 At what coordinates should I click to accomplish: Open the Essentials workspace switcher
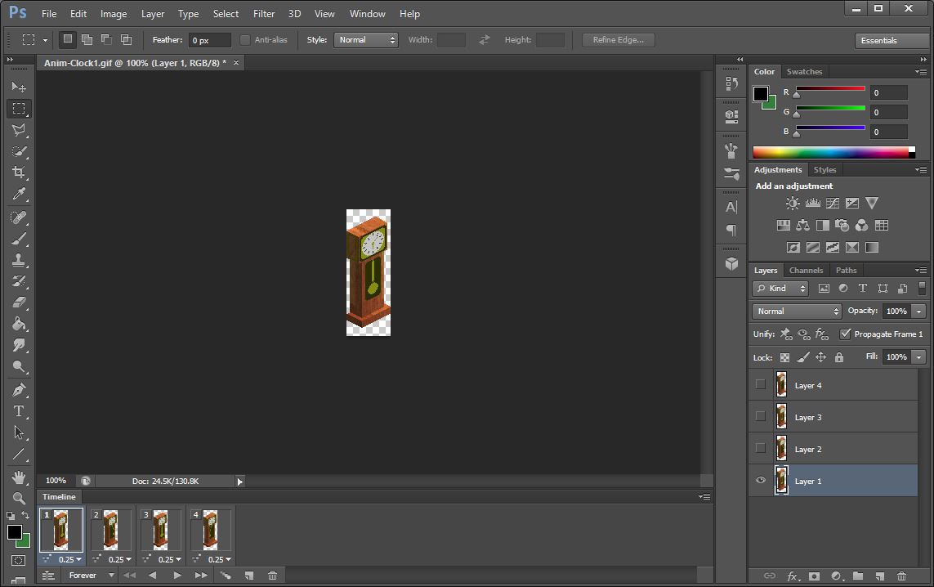pyautogui.click(x=892, y=41)
